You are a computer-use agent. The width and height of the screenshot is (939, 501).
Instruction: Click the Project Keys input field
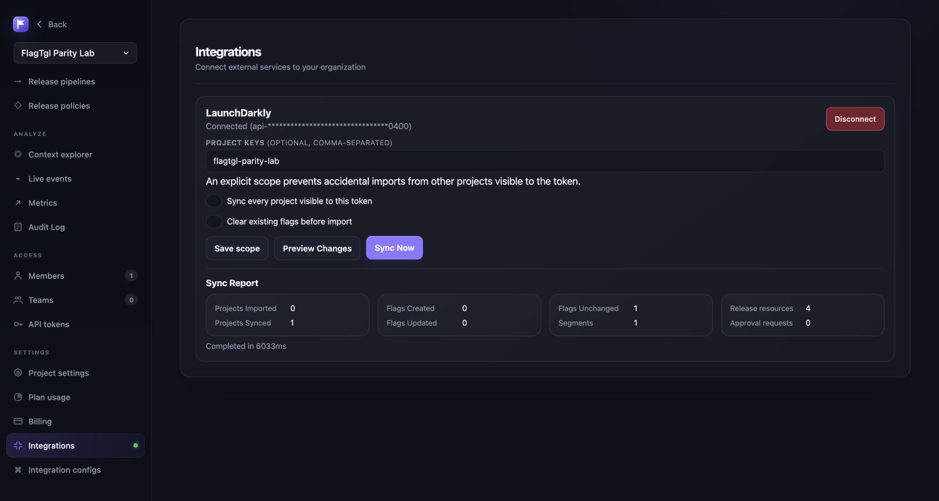click(545, 161)
